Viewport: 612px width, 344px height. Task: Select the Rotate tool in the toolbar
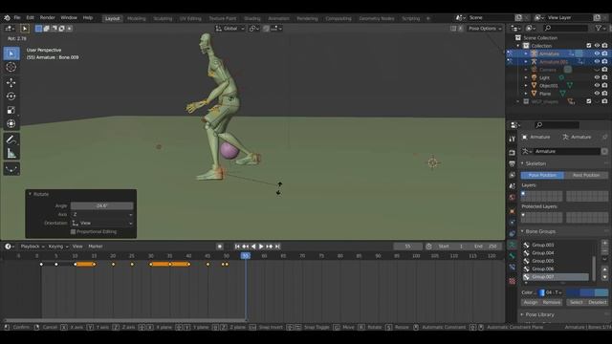[x=11, y=97]
